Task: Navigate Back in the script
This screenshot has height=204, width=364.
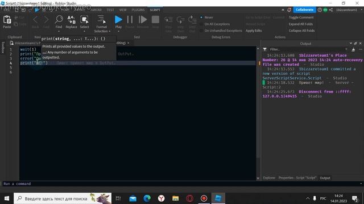Action: (35, 20)
